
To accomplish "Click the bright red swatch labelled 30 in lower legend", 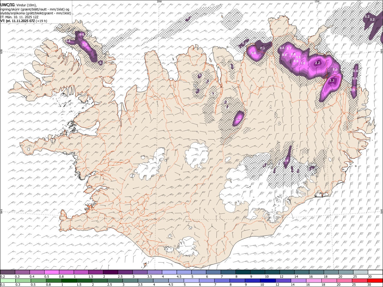I will tap(375, 280).
